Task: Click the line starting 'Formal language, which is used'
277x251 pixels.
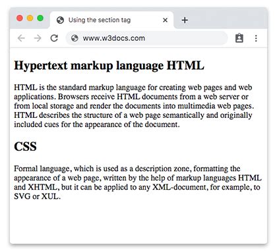Action: [x=127, y=169]
